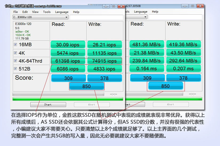Open the File menu
The image size is (220, 146).
click(x=15, y=12)
